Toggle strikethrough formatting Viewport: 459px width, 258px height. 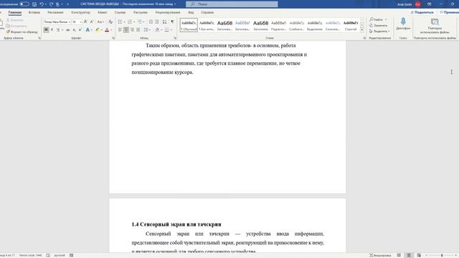point(67,30)
